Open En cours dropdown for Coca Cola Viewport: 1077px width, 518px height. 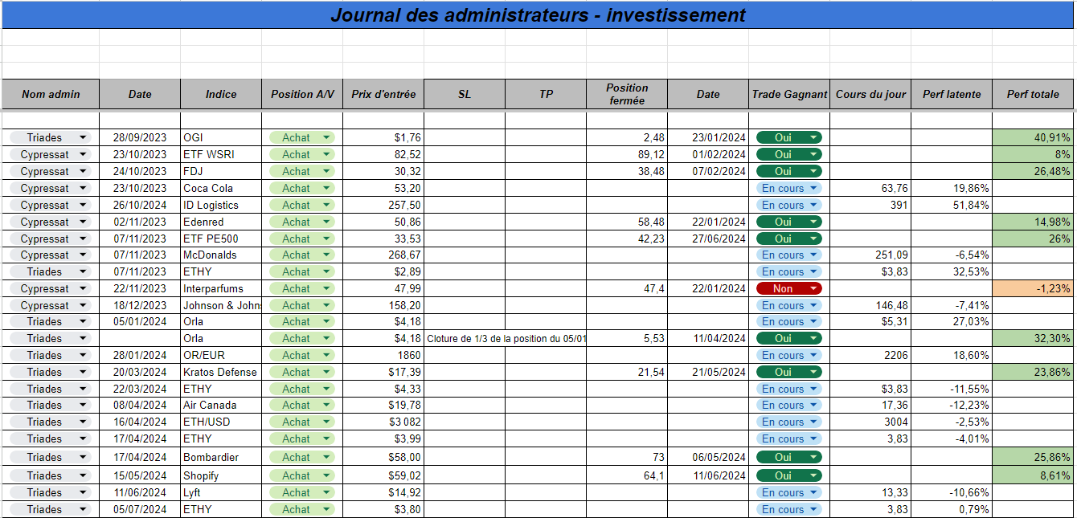click(789, 188)
